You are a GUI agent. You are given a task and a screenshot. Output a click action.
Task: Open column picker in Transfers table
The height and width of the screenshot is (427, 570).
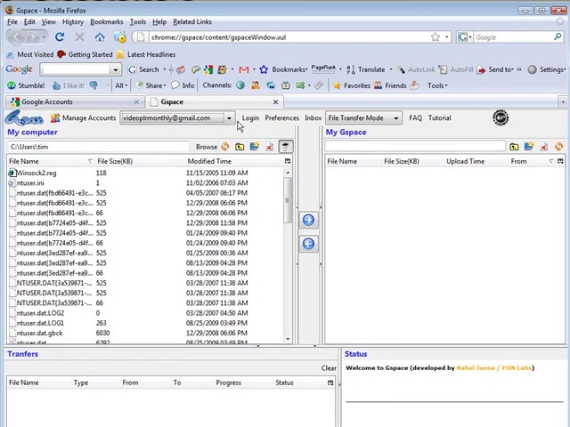330,383
